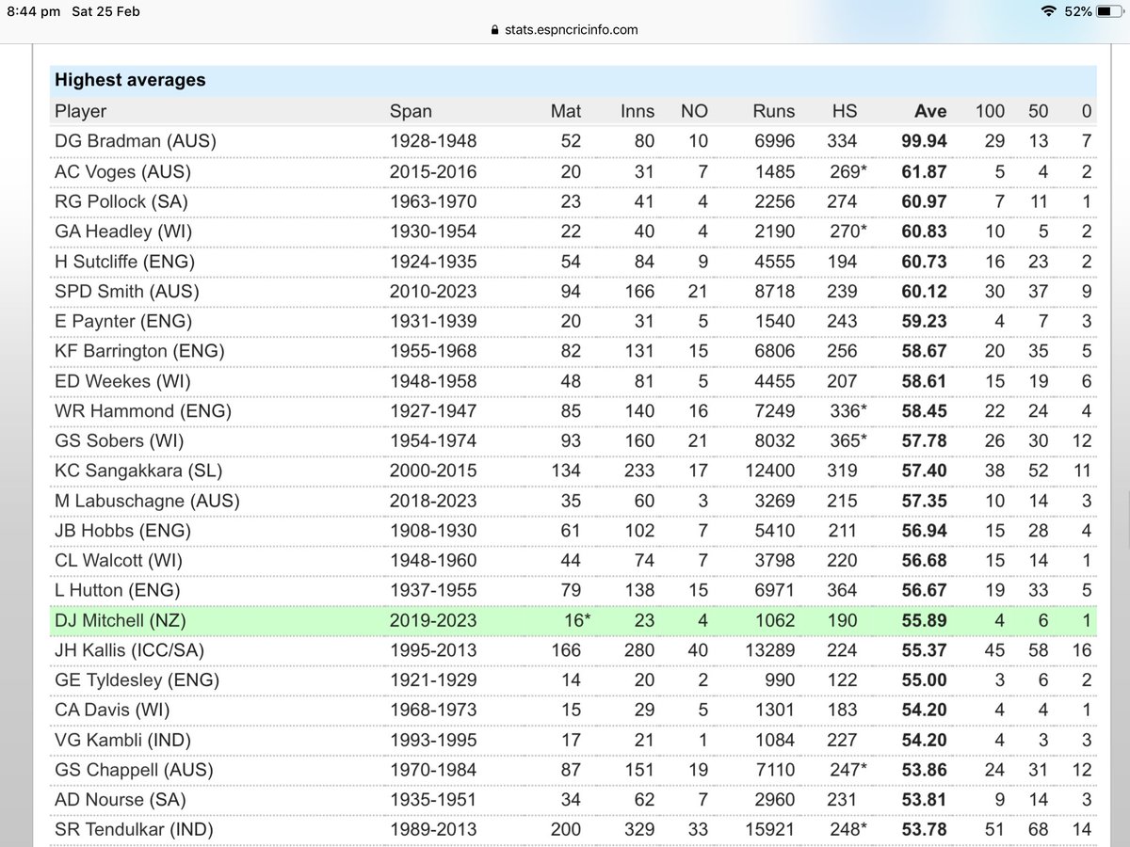Tap the 1928-1948 span for Bradman
This screenshot has height=847, width=1130.
coord(433,141)
